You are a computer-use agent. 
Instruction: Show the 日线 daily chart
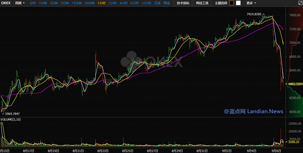(157, 3)
